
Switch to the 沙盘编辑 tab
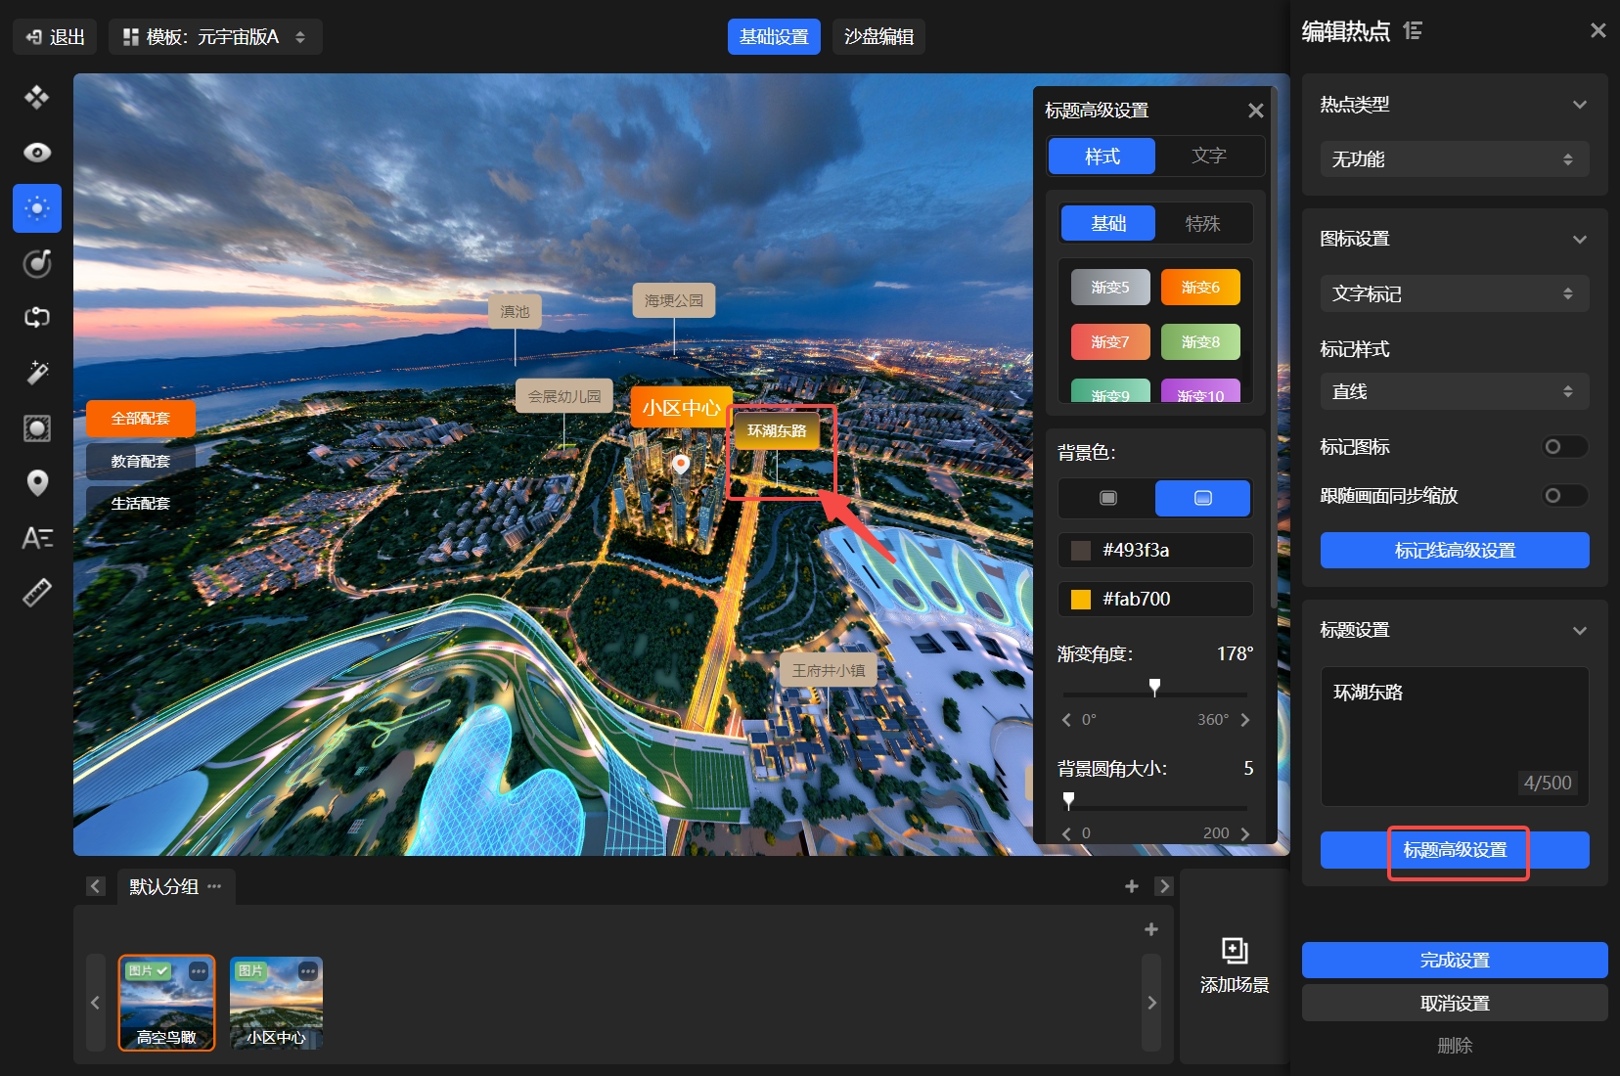point(878,37)
